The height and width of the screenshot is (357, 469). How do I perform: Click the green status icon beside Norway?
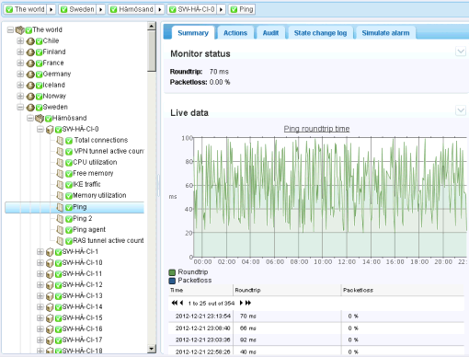pyautogui.click(x=39, y=97)
